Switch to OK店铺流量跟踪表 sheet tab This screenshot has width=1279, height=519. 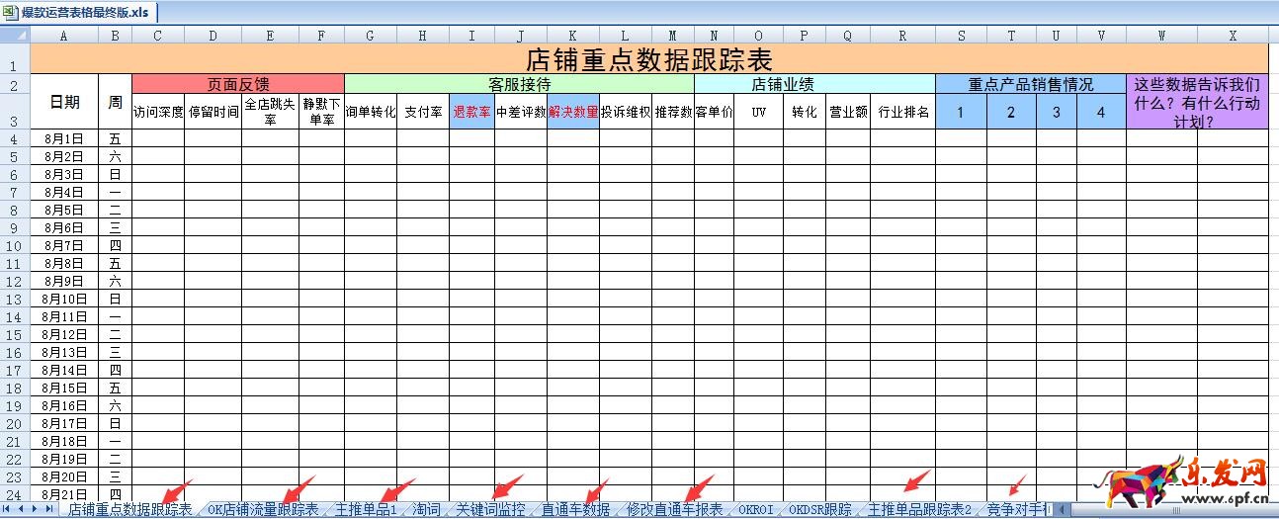[263, 510]
